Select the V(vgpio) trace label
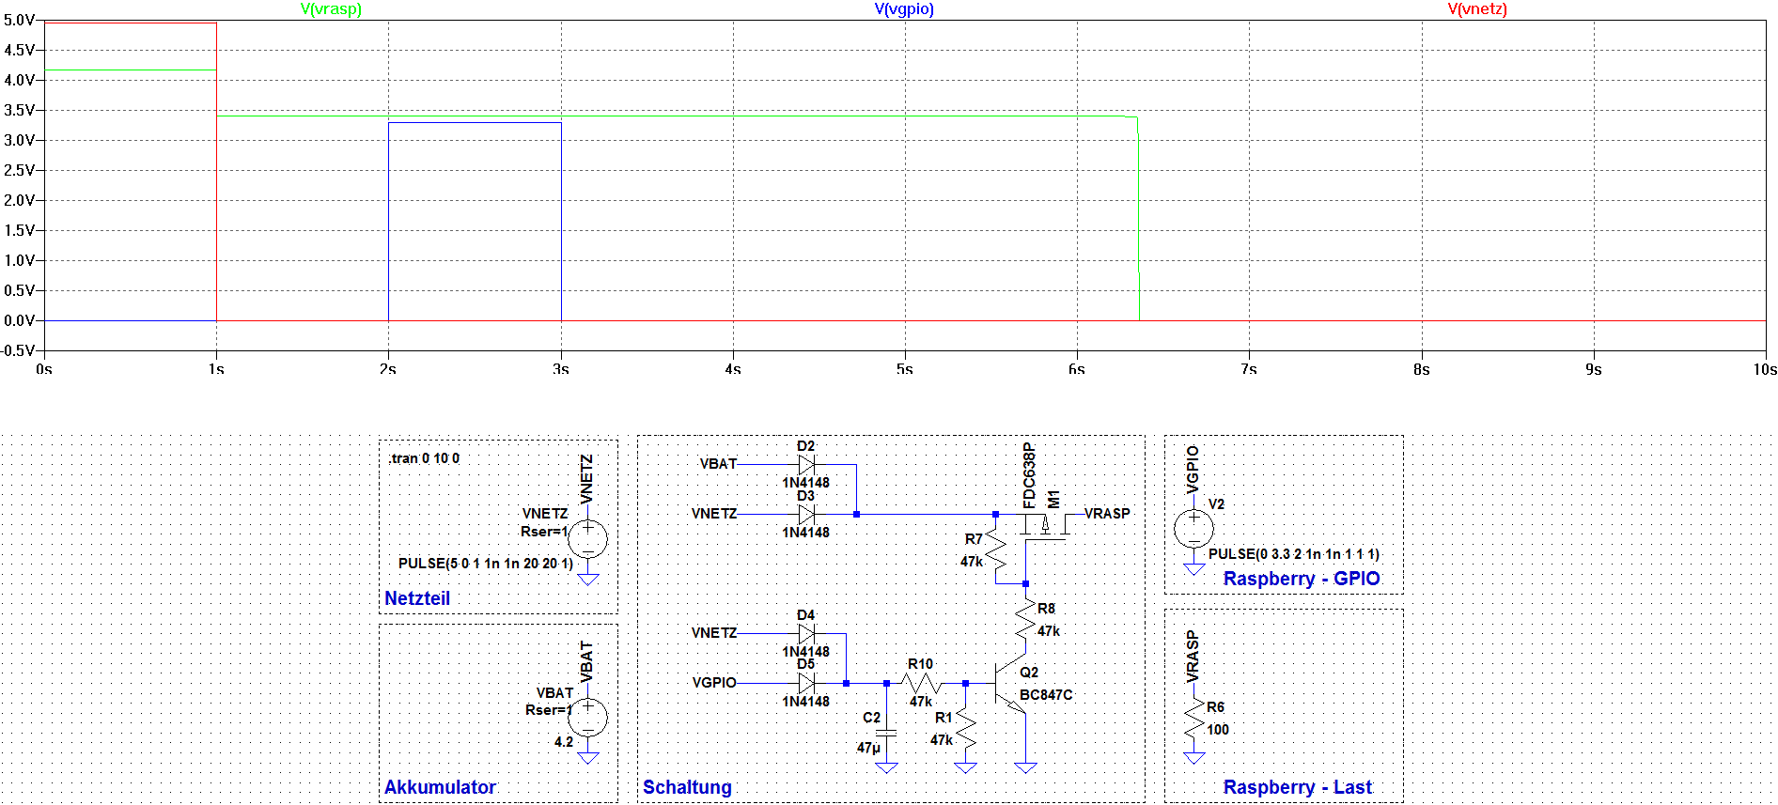Screen dimensions: 1778x805 [904, 8]
